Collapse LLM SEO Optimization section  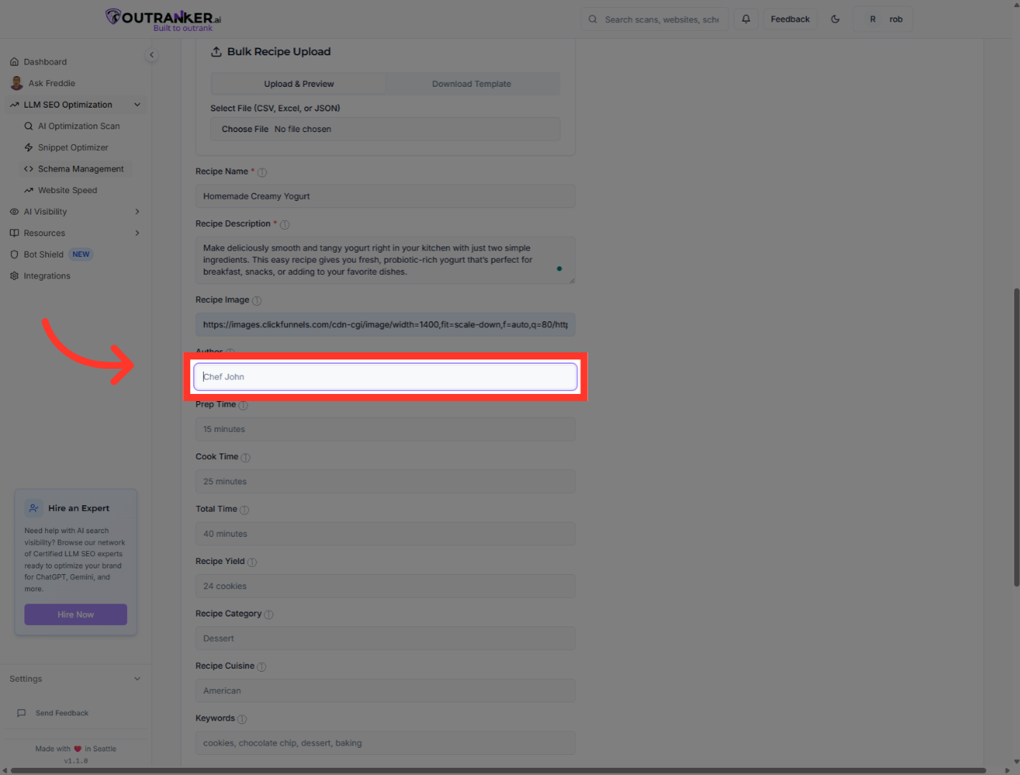76,105
